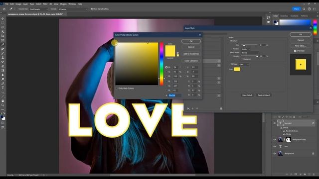Hide the Background copy layer

click(x=275, y=140)
